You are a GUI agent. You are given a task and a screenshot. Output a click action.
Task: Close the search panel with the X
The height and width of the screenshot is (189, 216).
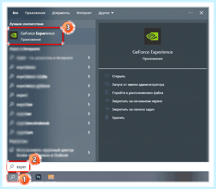[x=201, y=13]
